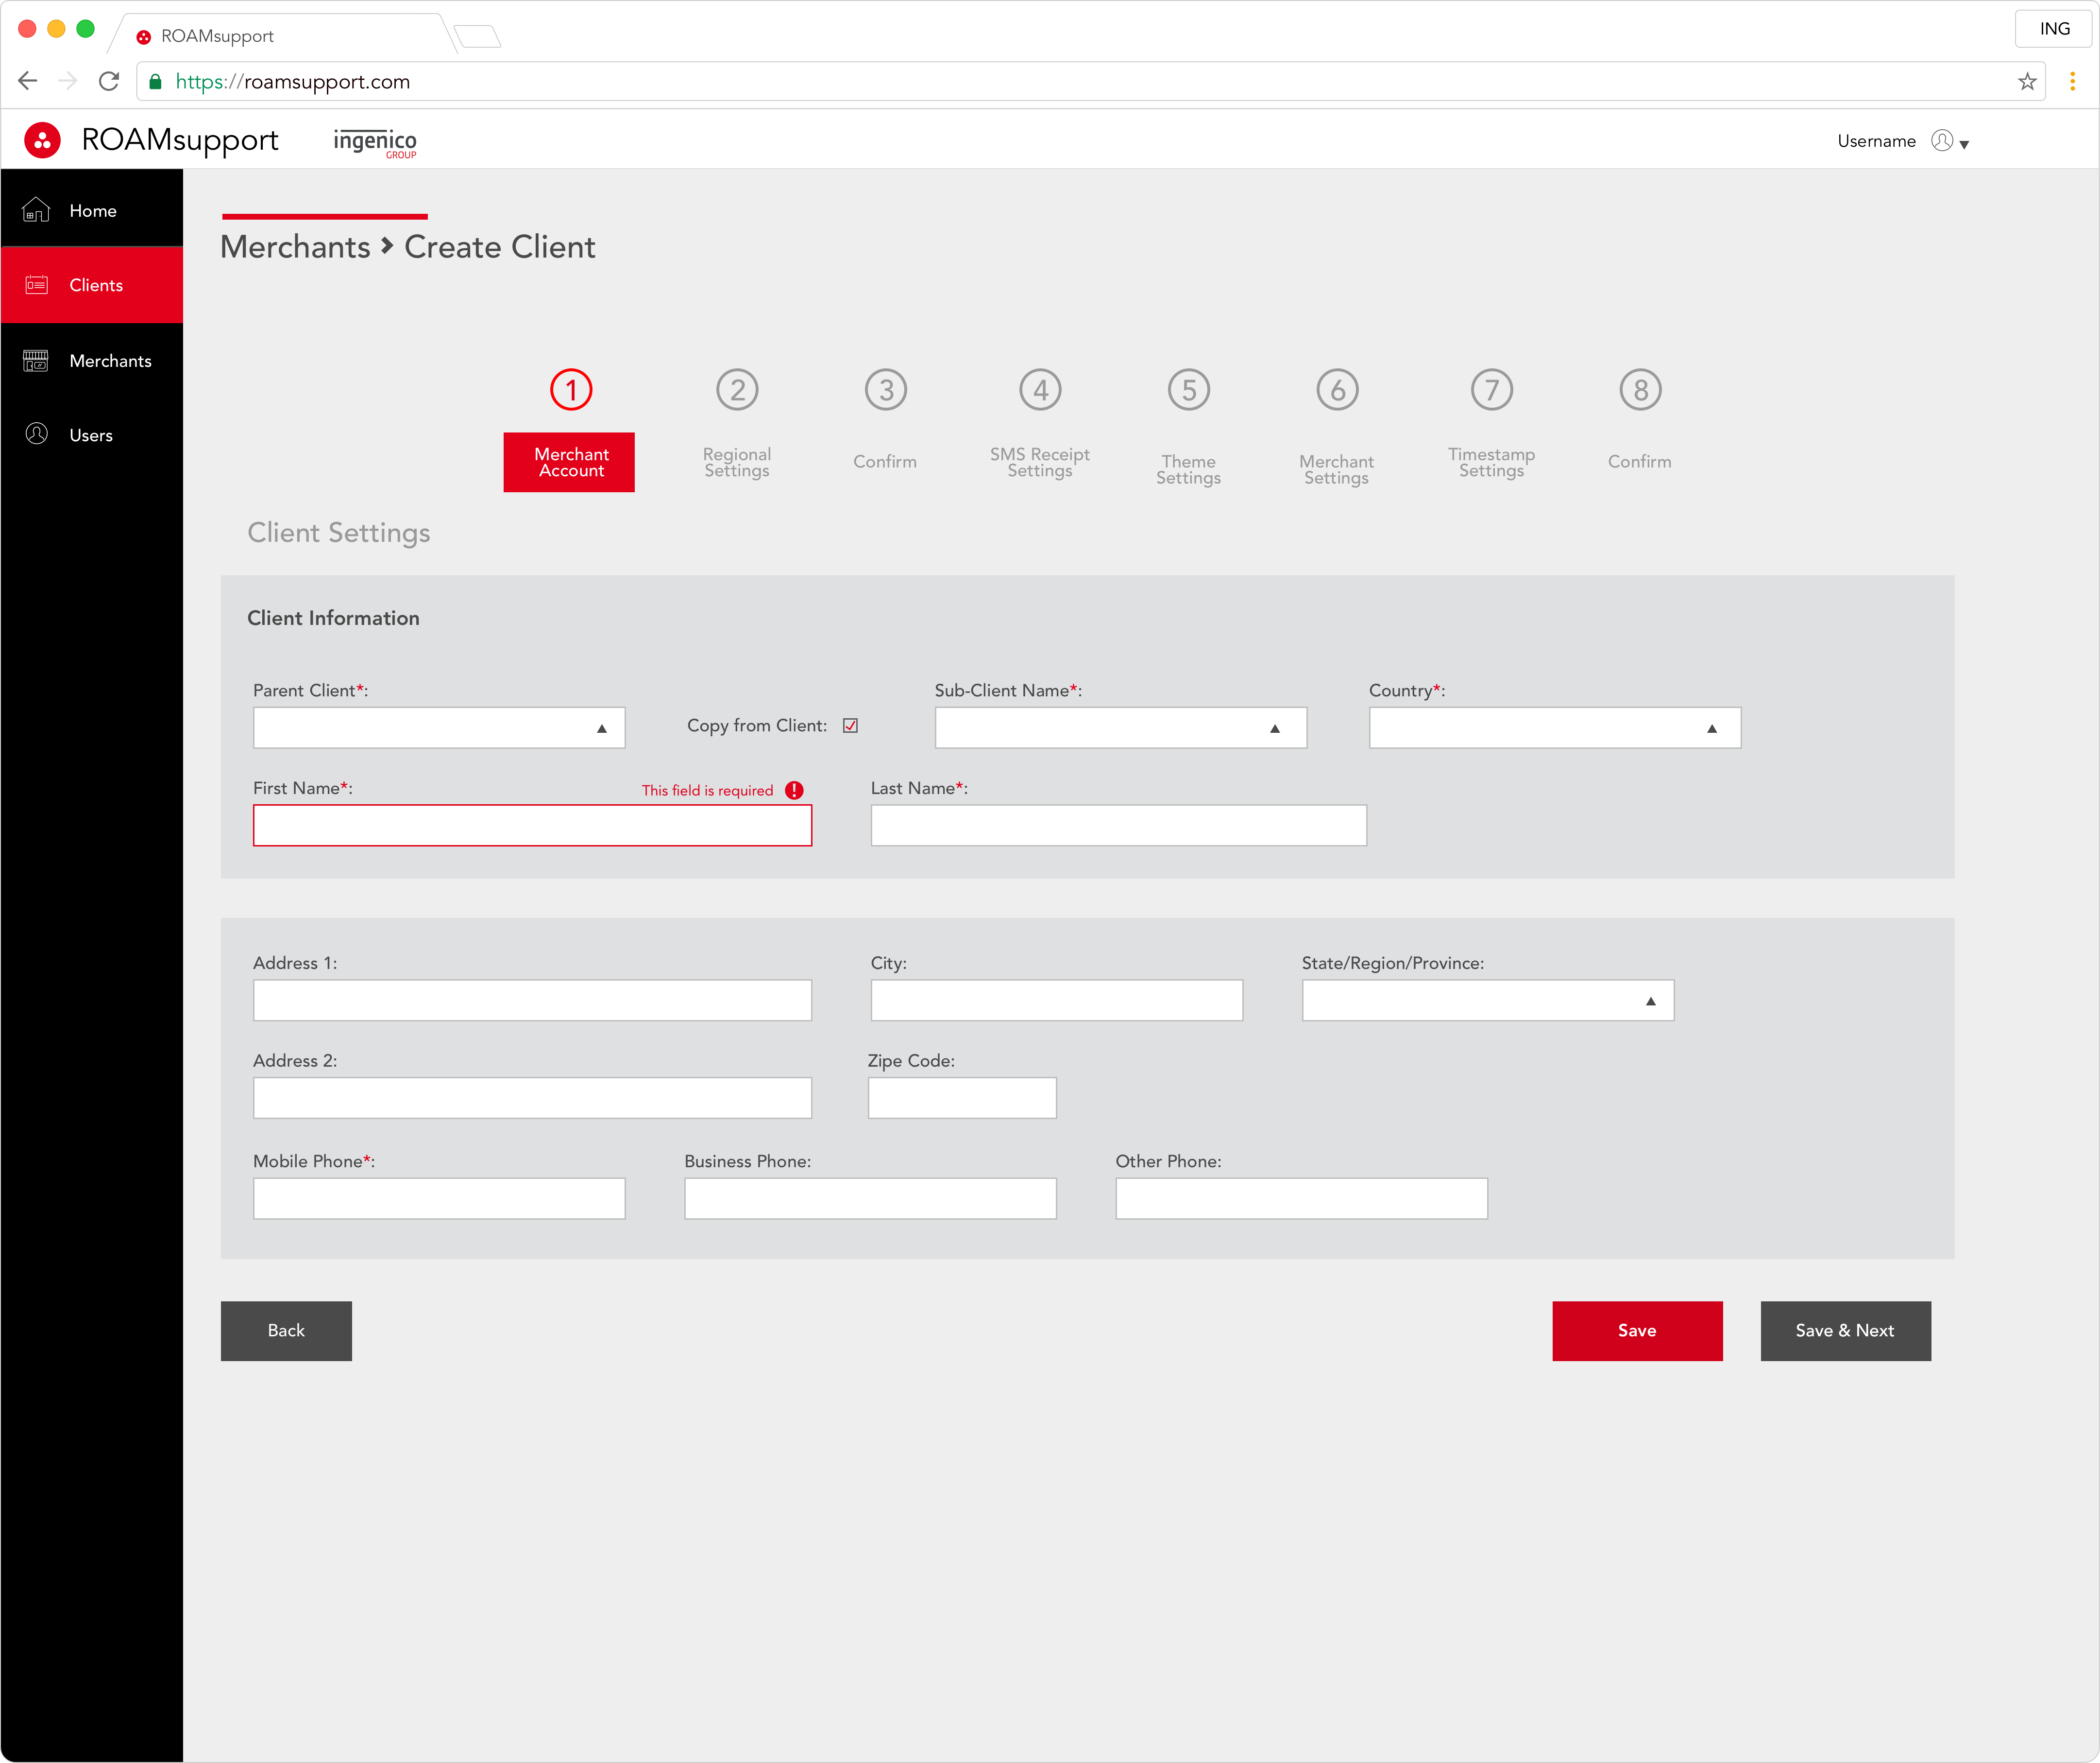This screenshot has width=2100, height=1763.
Task: Click the new tab button in browser
Action: coord(478,37)
